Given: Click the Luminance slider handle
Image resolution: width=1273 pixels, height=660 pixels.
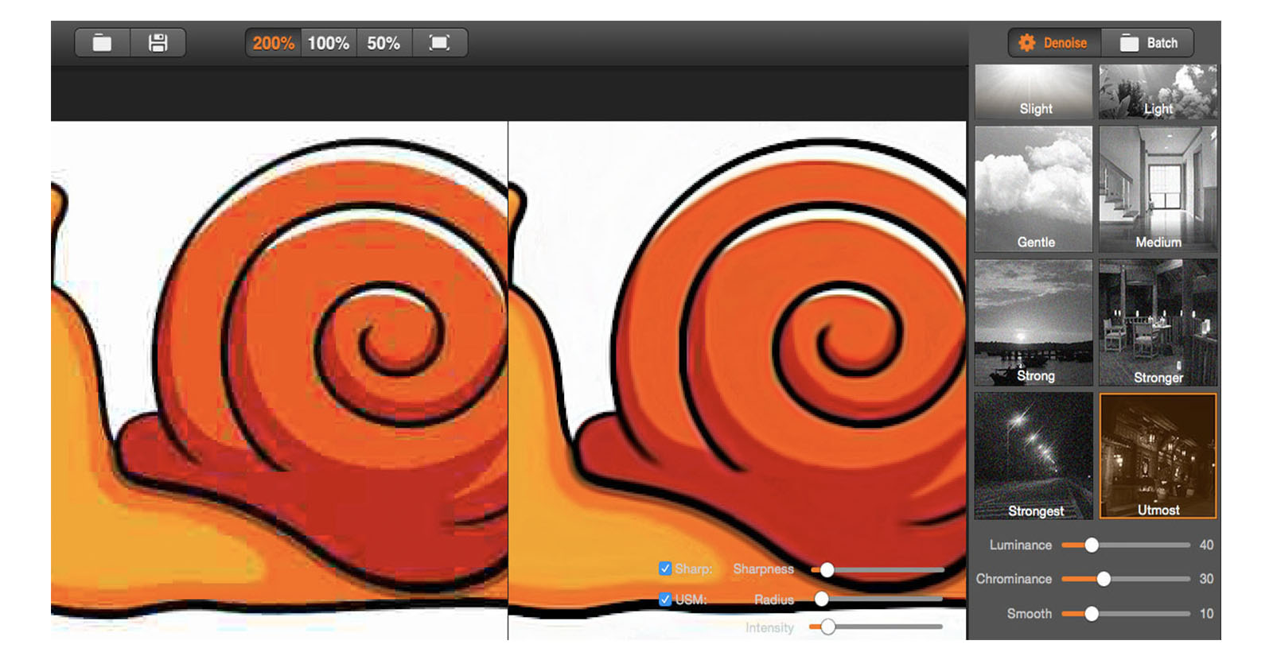Looking at the screenshot, I should coord(1092,545).
